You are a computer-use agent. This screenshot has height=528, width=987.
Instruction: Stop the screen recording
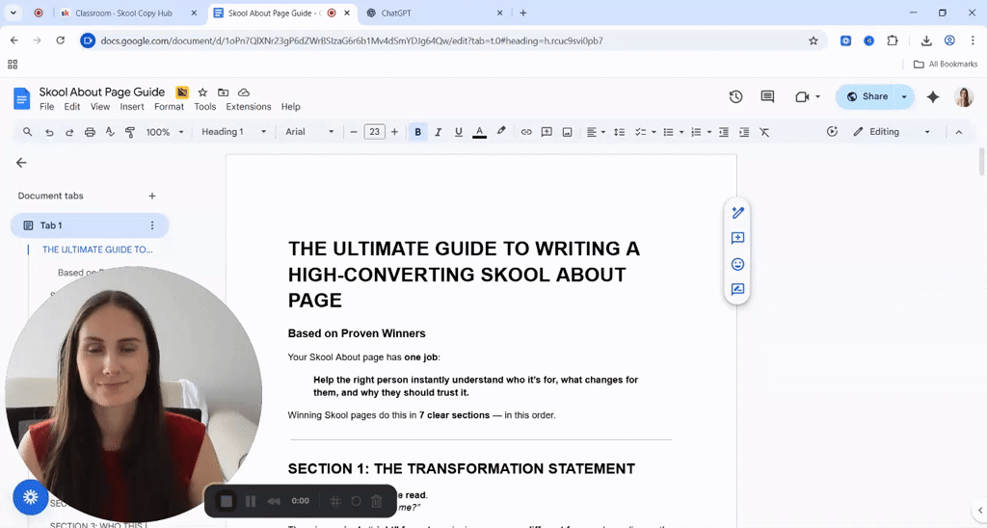(x=226, y=501)
